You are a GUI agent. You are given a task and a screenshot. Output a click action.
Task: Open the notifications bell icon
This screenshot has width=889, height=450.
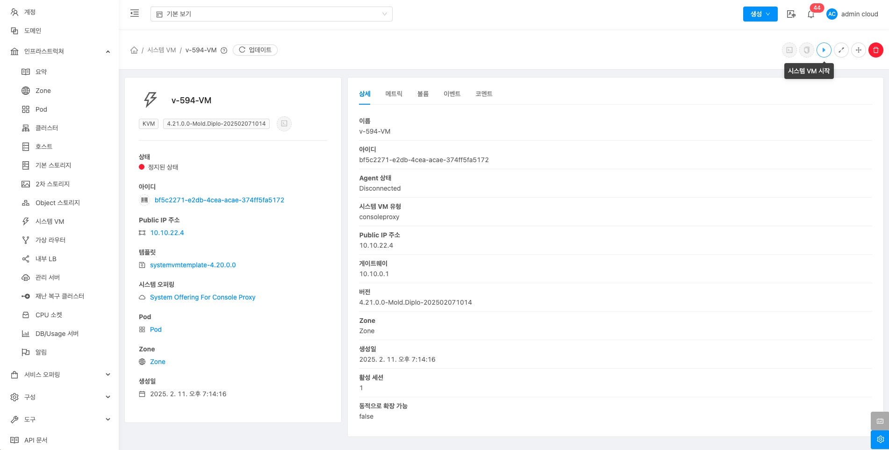tap(811, 14)
